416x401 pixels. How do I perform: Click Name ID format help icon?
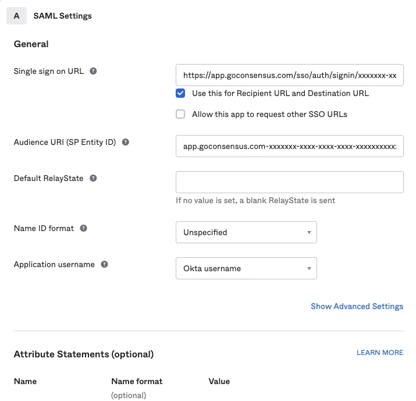pos(83,229)
